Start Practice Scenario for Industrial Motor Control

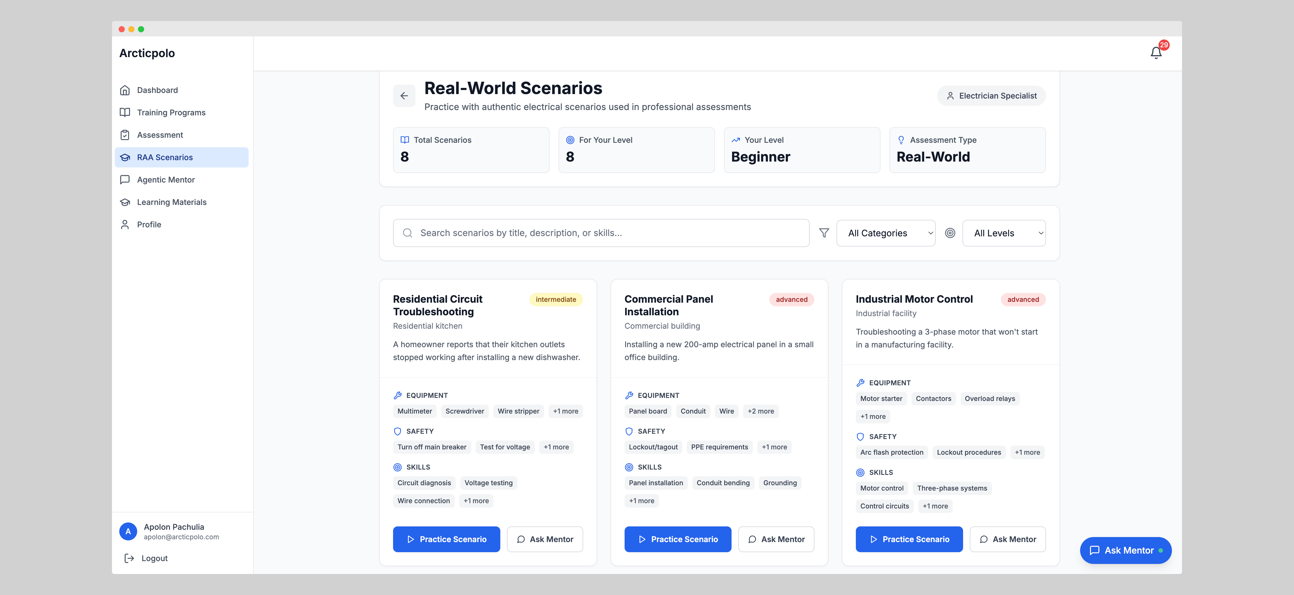pos(909,539)
